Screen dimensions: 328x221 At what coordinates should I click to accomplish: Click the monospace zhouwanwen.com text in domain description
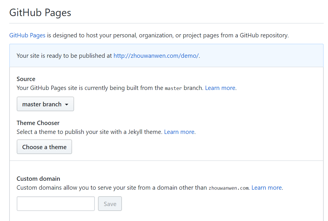pos(228,188)
